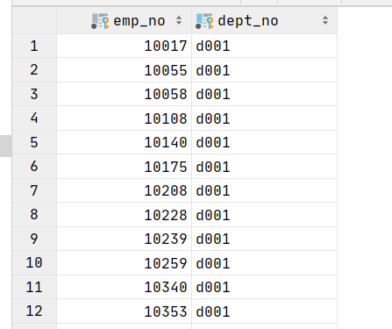Click the cell with emp_no 10017

(124, 46)
